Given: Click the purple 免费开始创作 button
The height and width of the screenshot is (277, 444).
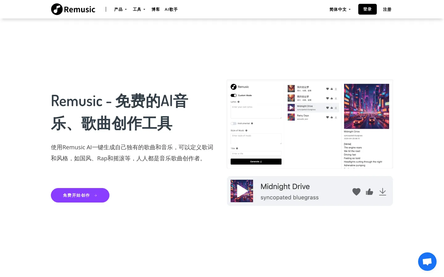Looking at the screenshot, I should pyautogui.click(x=80, y=195).
